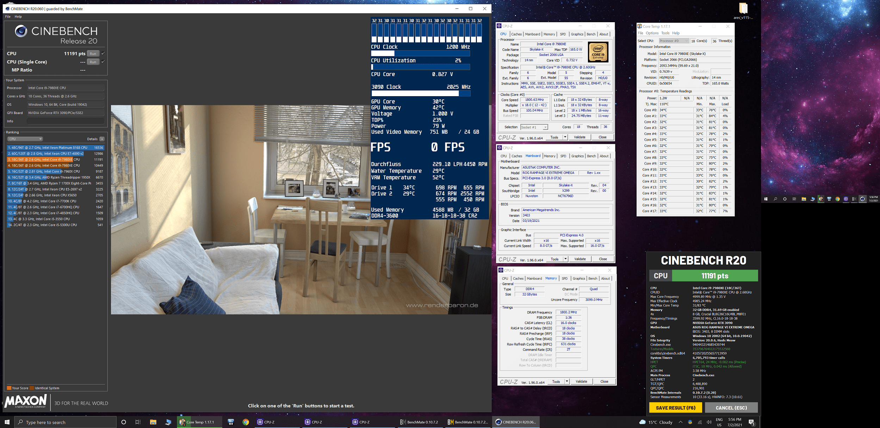Select ranking row Intel Xeon Platinum 8168 CPU
880x428 pixels.
click(x=56, y=148)
